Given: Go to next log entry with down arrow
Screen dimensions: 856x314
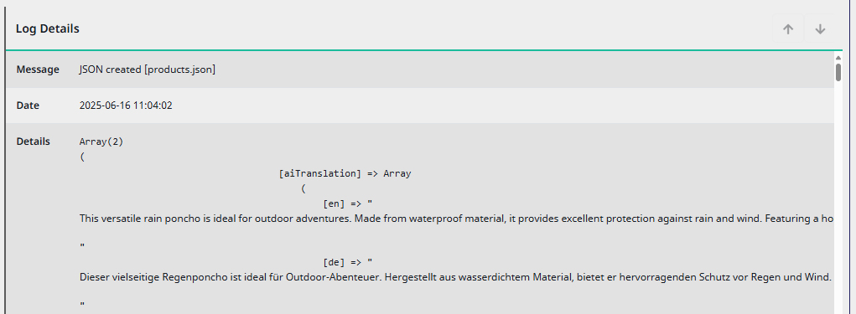Looking at the screenshot, I should 819,29.
